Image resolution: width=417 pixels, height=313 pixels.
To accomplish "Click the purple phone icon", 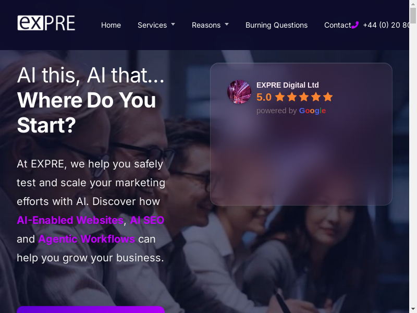I will (x=355, y=25).
